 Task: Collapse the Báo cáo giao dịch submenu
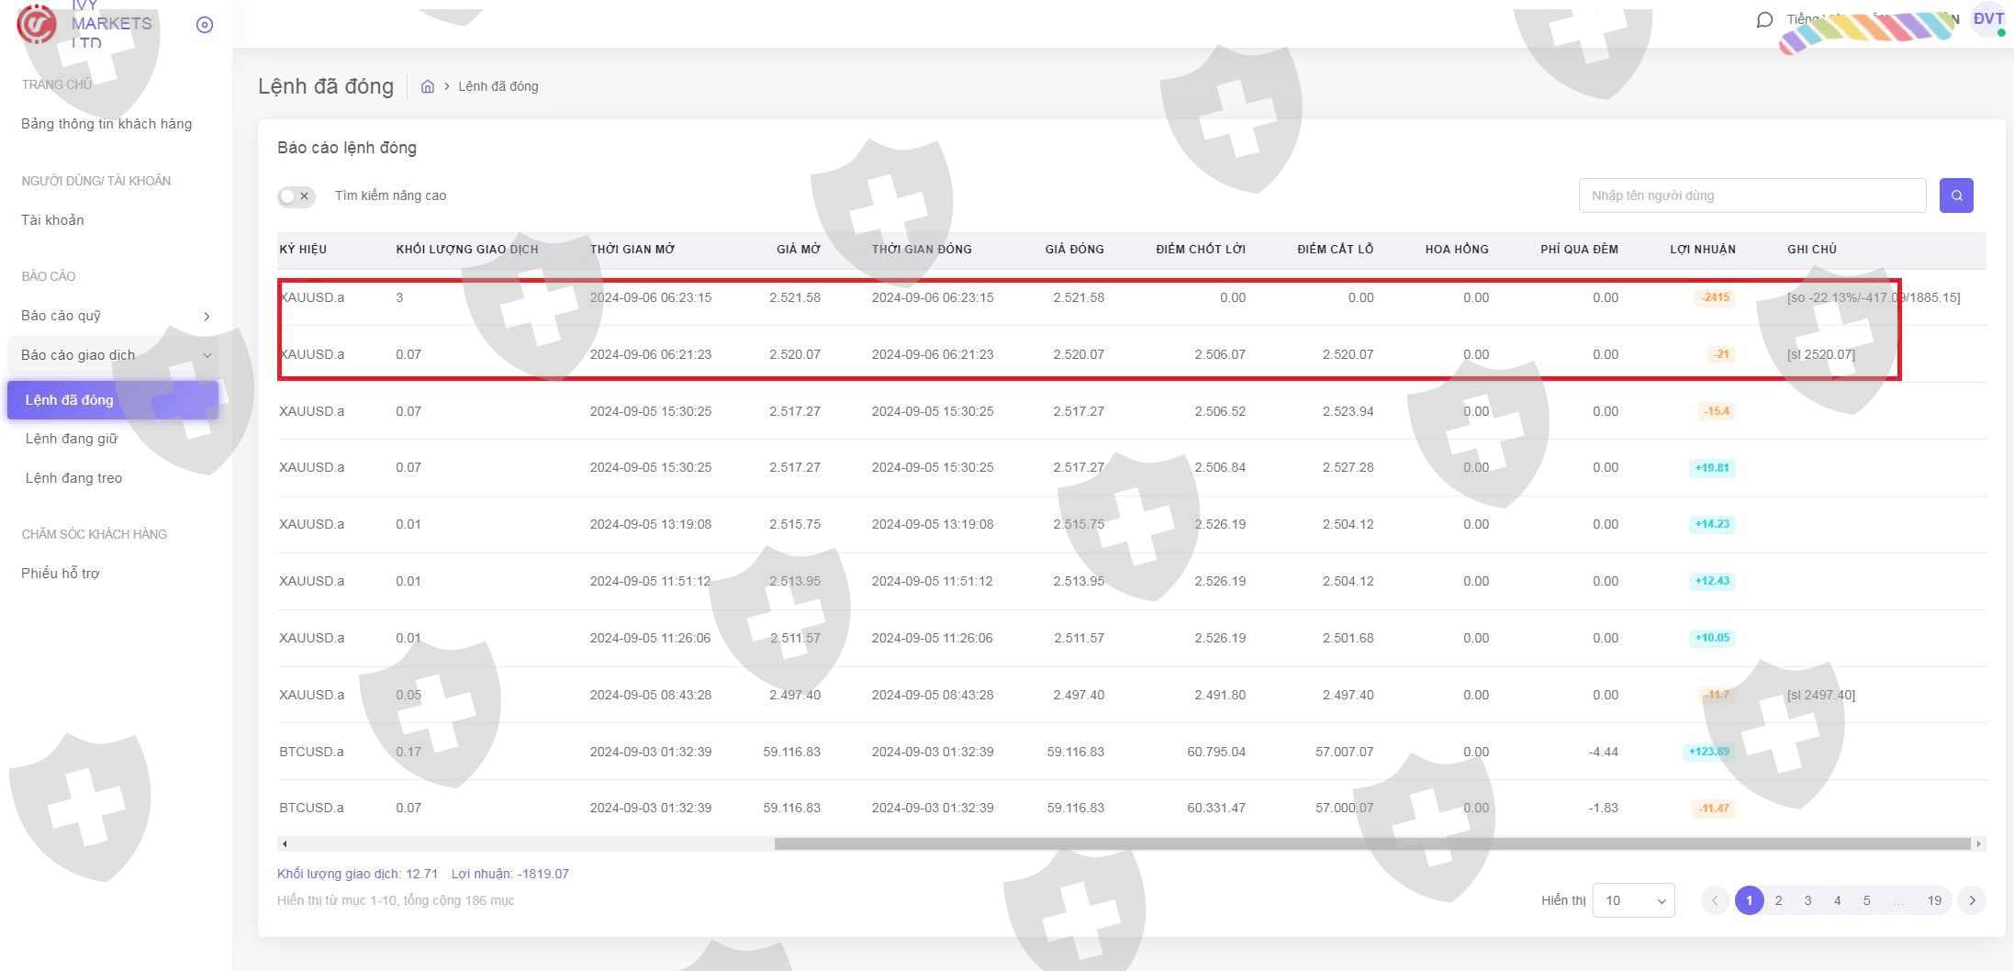[115, 355]
